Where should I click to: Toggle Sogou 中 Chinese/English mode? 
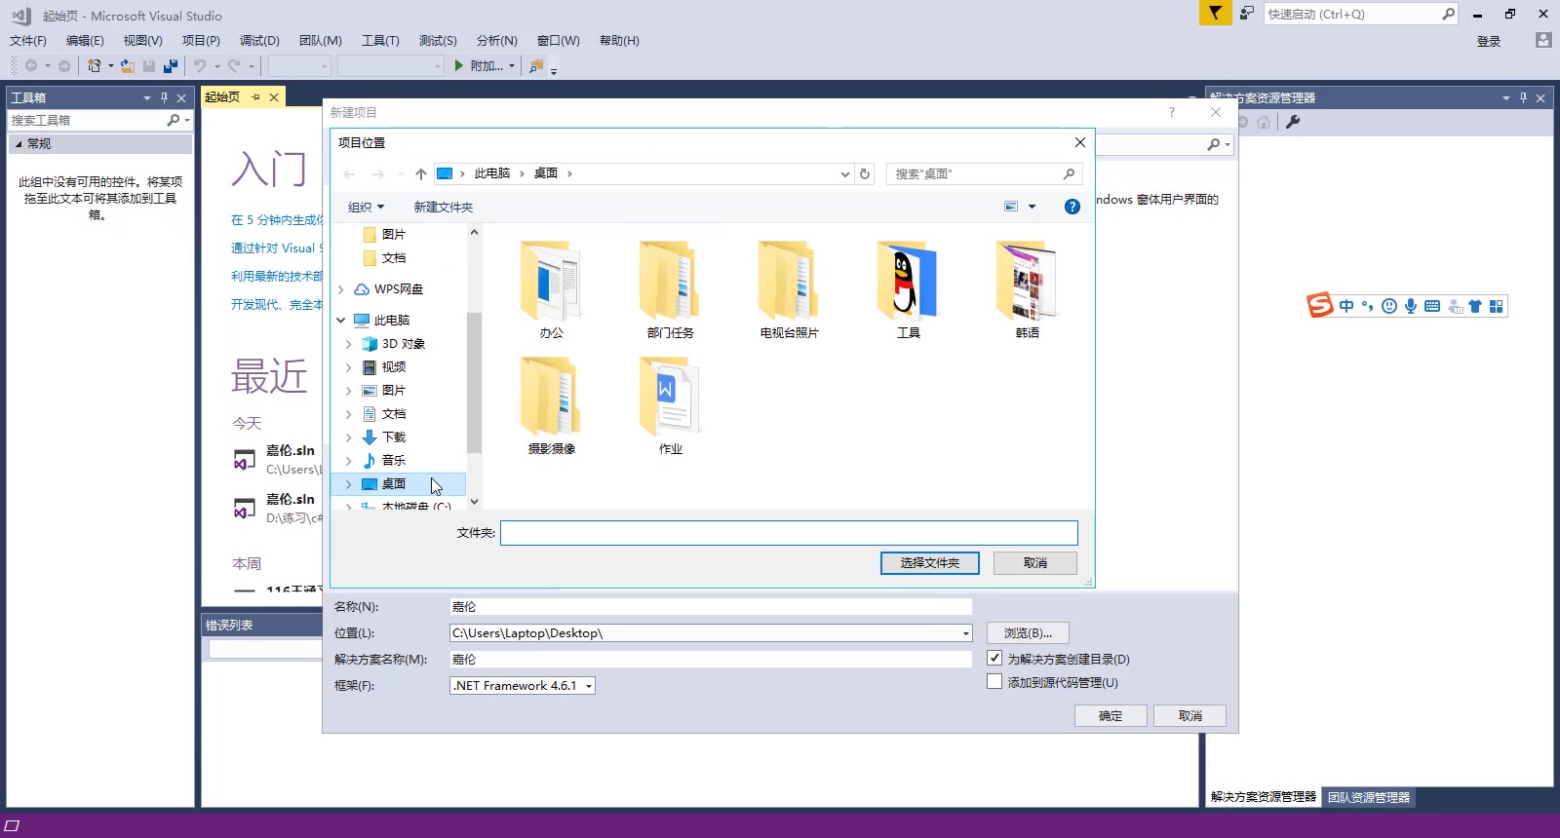coord(1346,306)
